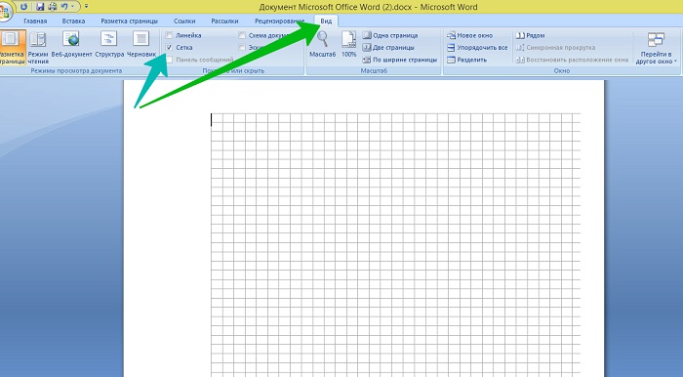The height and width of the screenshot is (377, 683).
Task: Click the quick print icon
Action: [x=53, y=7]
